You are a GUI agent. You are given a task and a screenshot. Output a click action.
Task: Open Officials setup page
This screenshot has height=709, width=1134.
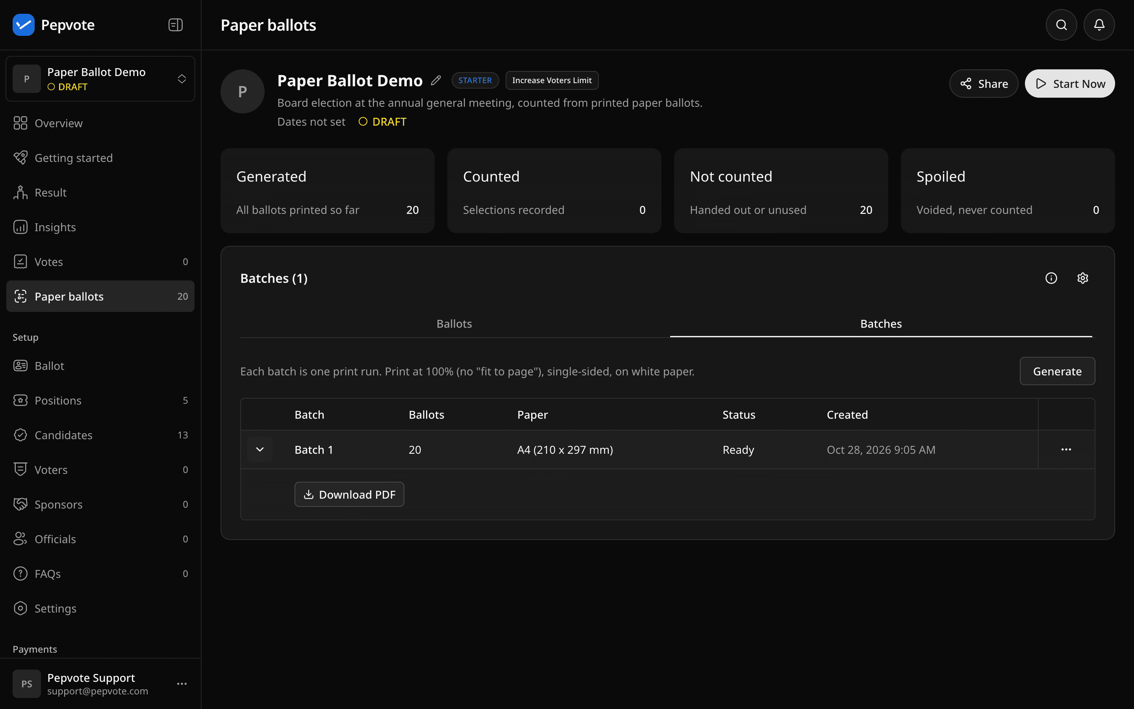tap(100, 539)
